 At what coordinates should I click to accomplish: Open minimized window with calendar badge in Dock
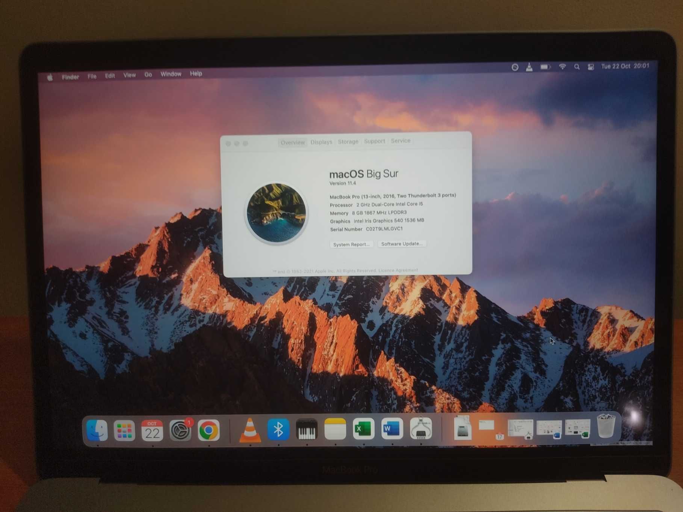pyautogui.click(x=491, y=429)
